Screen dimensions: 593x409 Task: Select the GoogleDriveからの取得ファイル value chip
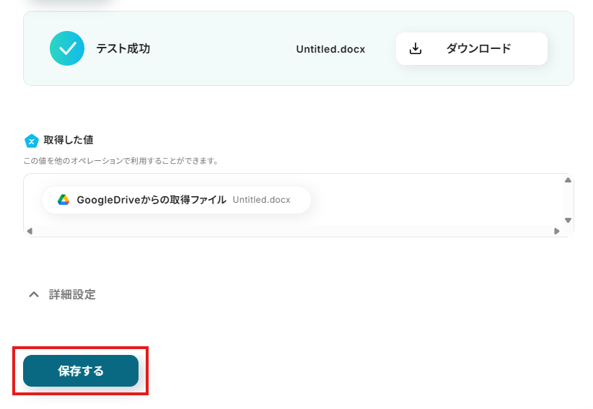tap(176, 200)
